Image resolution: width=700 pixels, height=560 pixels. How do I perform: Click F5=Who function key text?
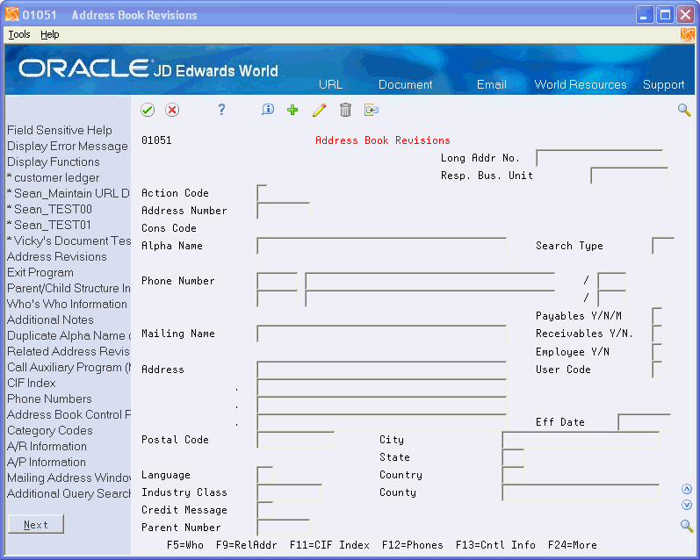(185, 545)
